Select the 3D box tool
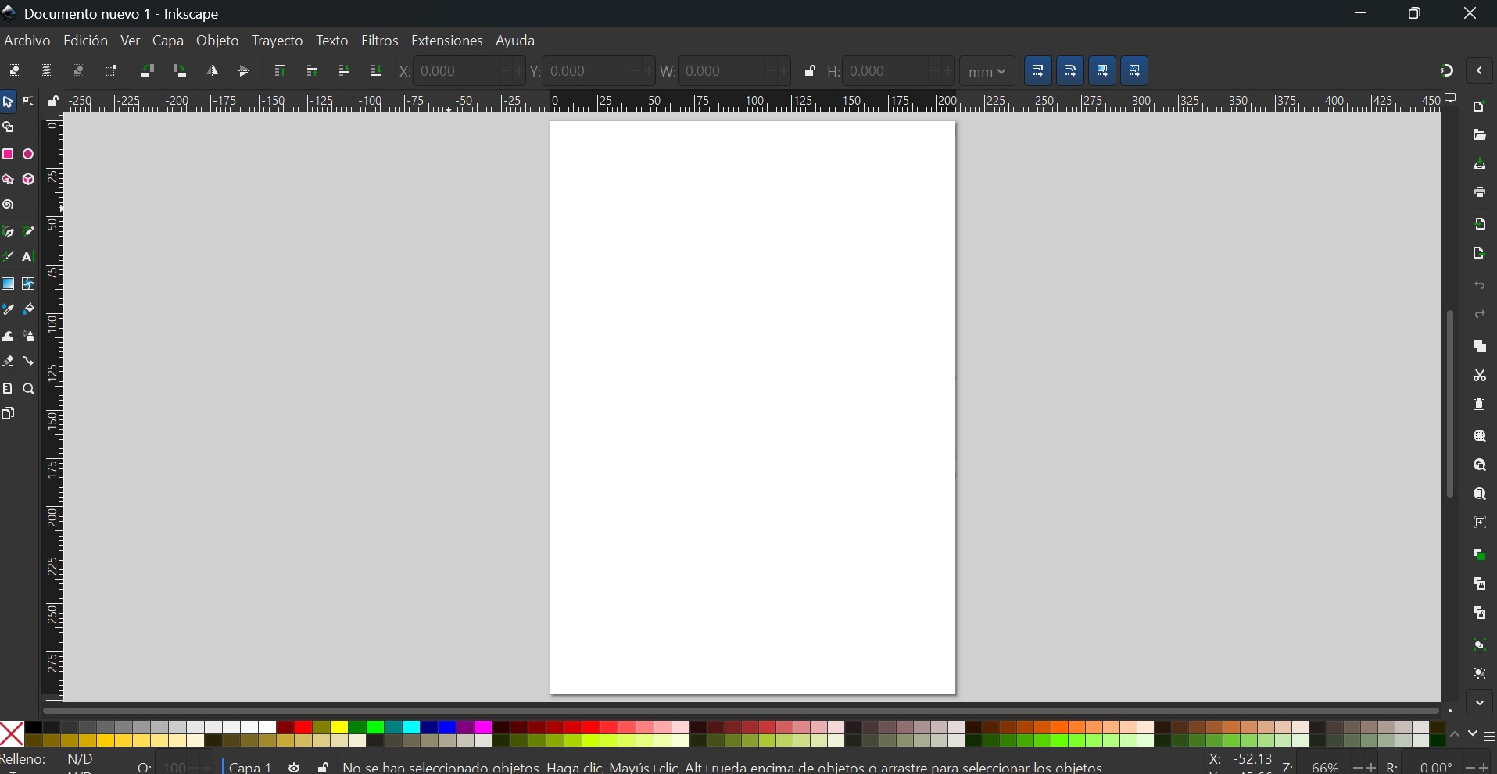1497x774 pixels. tap(29, 180)
